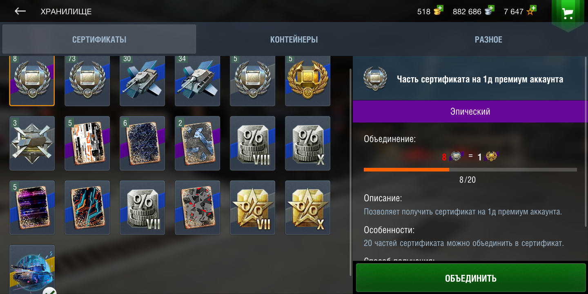The height and width of the screenshot is (294, 588).
Task: Select the gold star certificate tier X
Action: click(307, 207)
